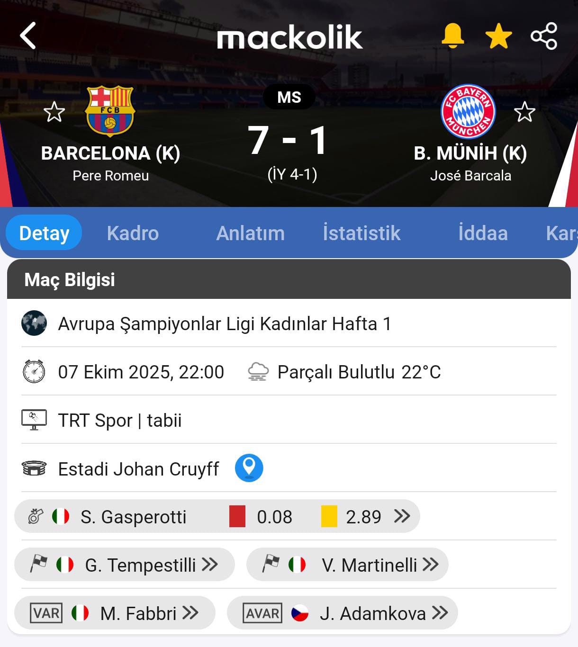Tap the TV broadcast icon
This screenshot has width=578, height=647.
point(34,420)
